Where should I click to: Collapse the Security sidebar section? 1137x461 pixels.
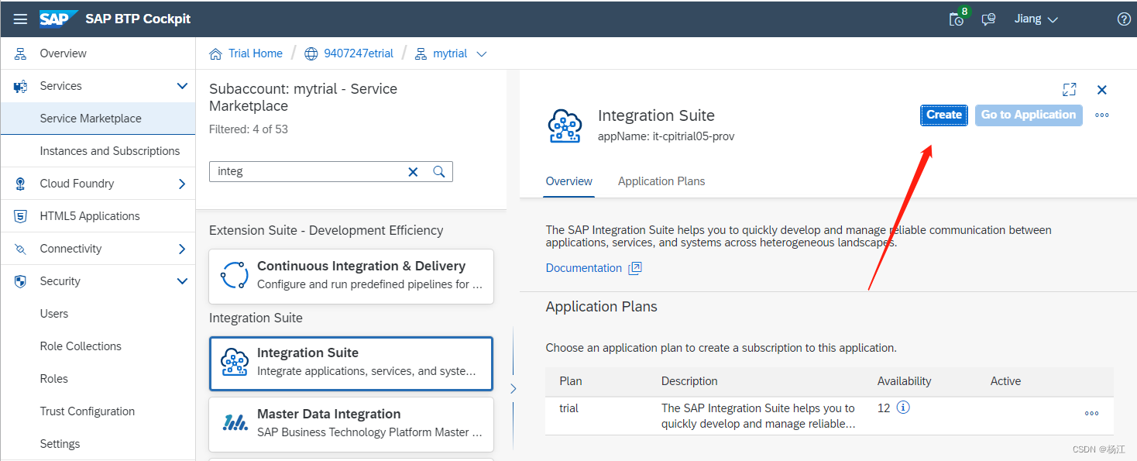point(183,280)
